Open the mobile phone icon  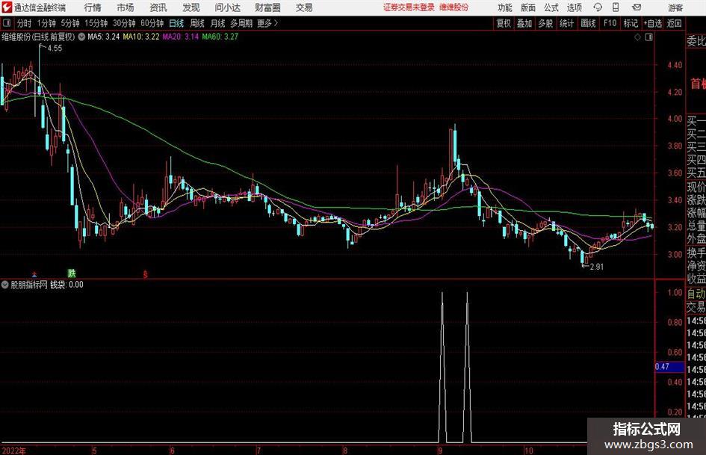[x=616, y=7]
